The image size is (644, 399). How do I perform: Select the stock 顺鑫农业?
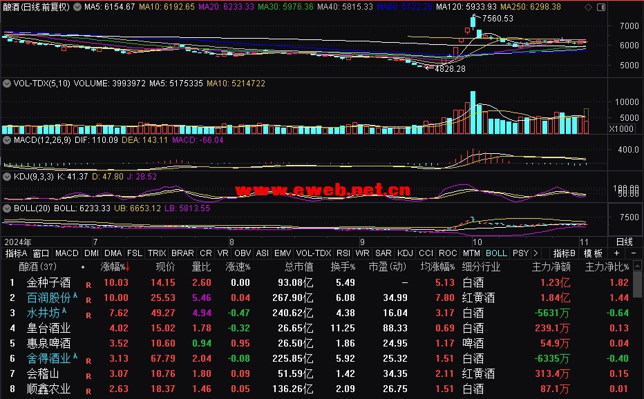point(48,389)
